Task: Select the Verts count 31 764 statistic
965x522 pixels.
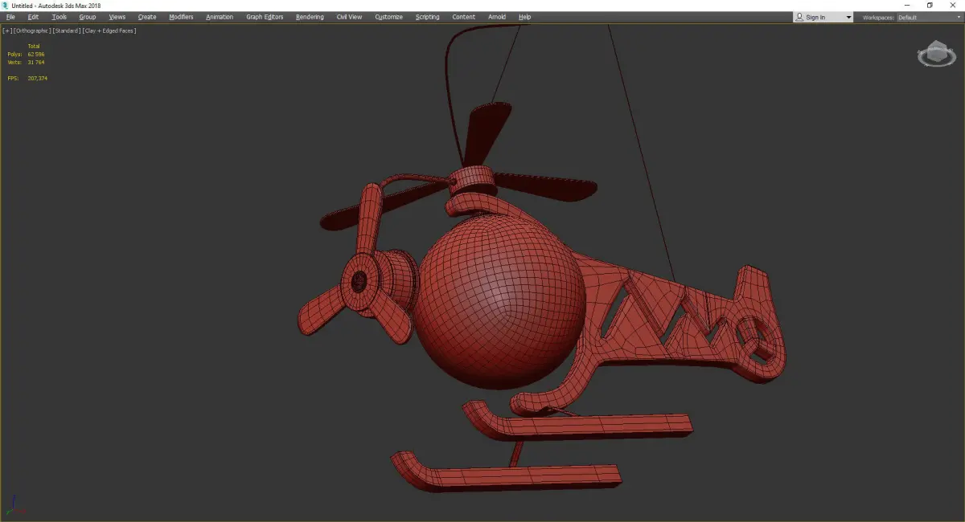Action: tap(26, 62)
